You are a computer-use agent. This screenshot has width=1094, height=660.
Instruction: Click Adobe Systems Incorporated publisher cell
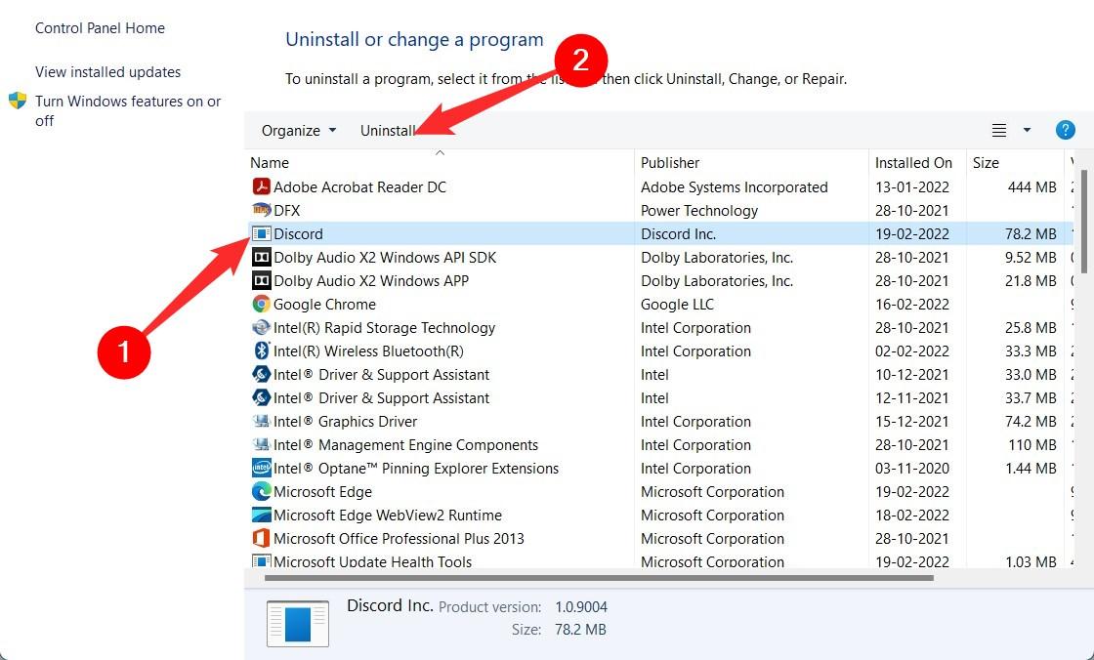734,187
